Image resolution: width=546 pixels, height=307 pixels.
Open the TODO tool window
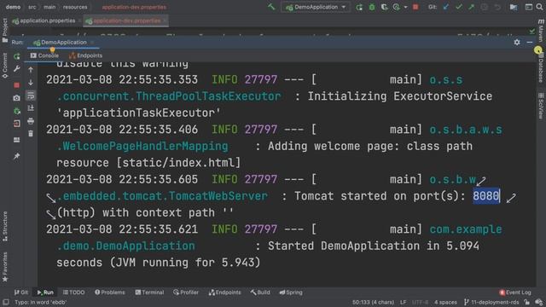point(74,293)
